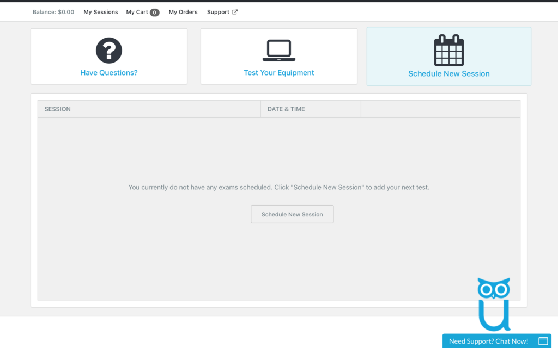558x348 pixels.
Task: Click the SESSION column header
Action: 149,109
